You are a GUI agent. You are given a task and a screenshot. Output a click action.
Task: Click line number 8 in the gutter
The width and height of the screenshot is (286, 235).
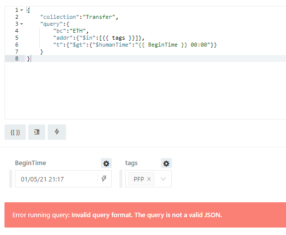(x=16, y=59)
